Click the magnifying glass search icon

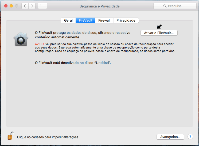click(165, 6)
